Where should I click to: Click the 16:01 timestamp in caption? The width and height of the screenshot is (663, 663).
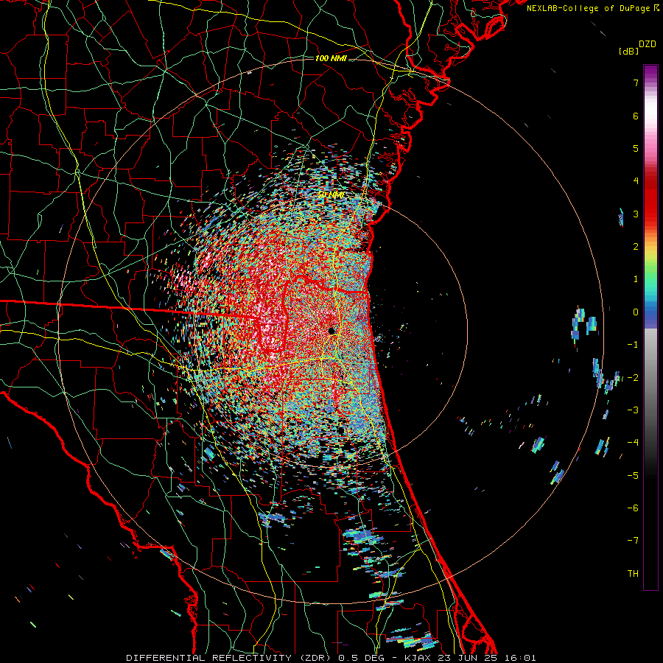[x=520, y=658]
